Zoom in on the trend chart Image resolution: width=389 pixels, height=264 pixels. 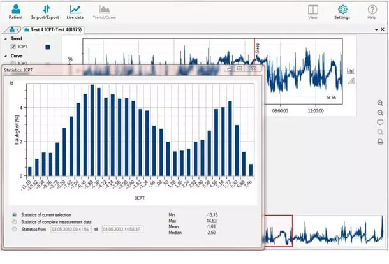point(380,103)
